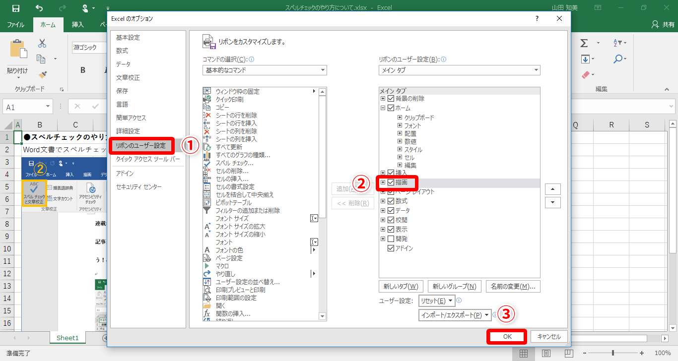Click the Bold B icon in the ribbon
The image size is (678, 361).
point(83,69)
